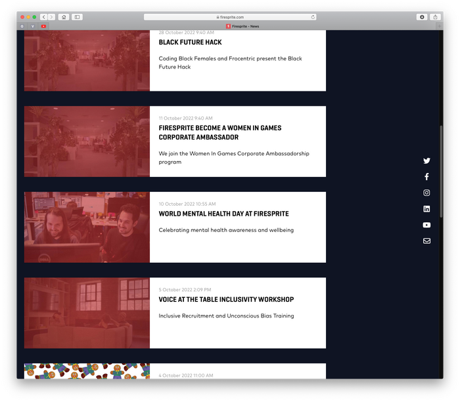Viewport: 460px width, 401px height.
Task: Open Women In Games Corporate Ambassador headline
Action: click(x=220, y=133)
